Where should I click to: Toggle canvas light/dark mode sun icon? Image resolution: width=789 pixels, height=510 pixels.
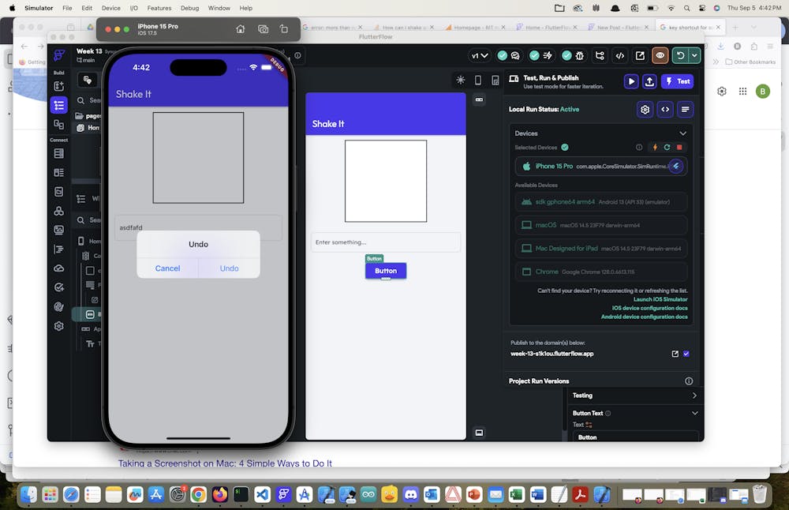(x=461, y=80)
